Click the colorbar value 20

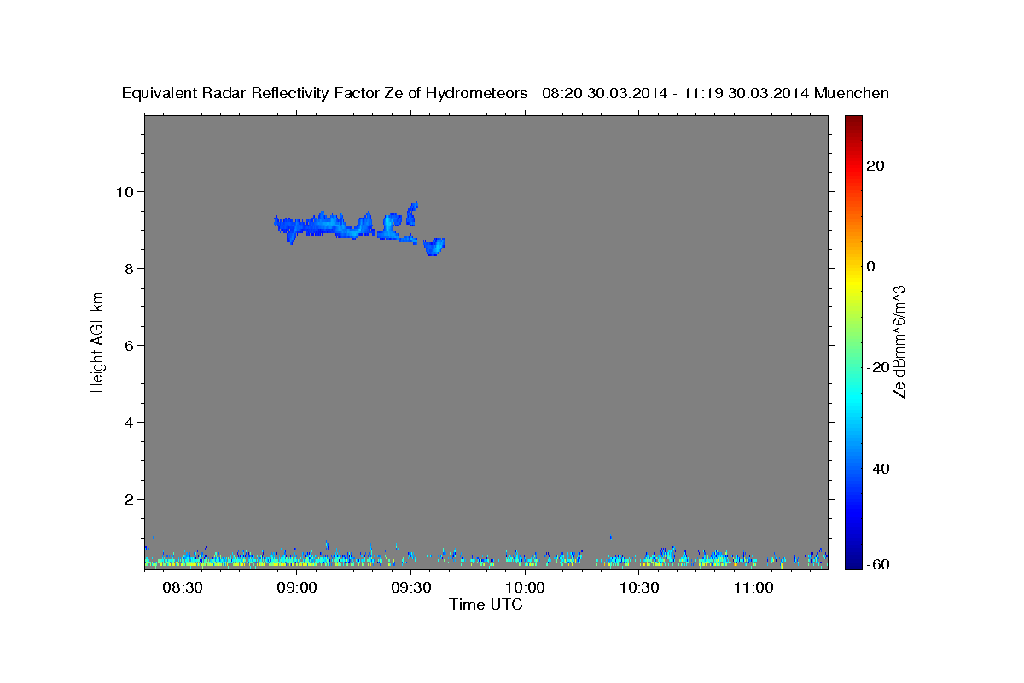click(x=876, y=166)
